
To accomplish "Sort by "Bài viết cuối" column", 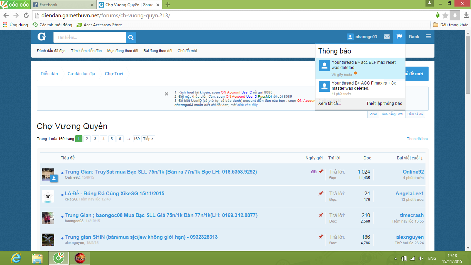I will pos(409,158).
